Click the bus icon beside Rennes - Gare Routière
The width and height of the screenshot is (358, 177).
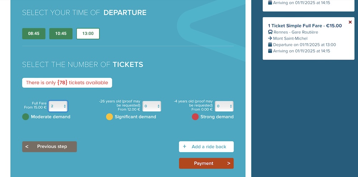pos(270,32)
